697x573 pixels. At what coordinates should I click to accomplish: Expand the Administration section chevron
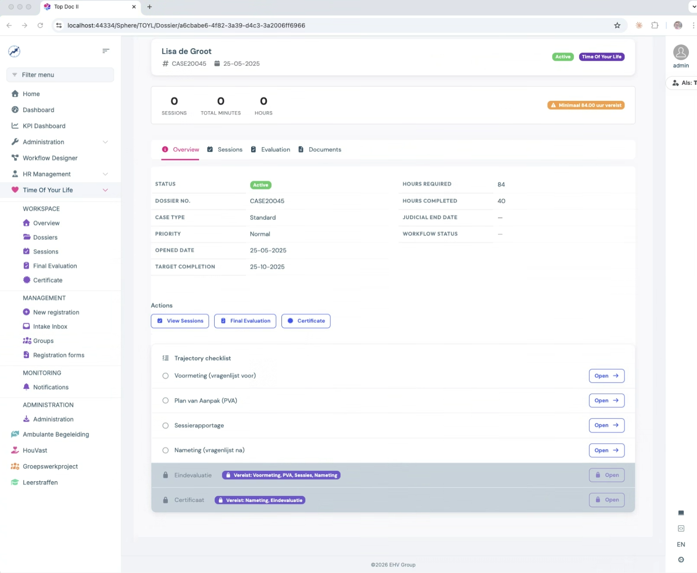[x=105, y=142]
